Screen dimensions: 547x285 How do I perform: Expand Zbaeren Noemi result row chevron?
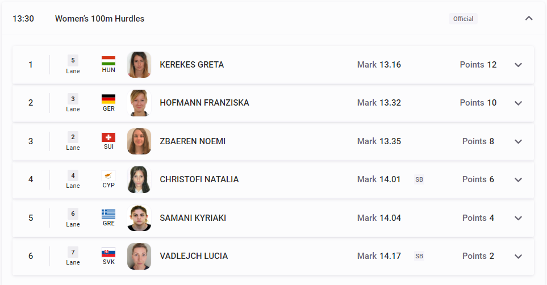click(x=519, y=141)
